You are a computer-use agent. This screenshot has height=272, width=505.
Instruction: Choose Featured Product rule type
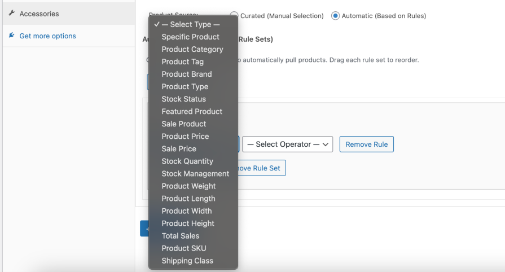[x=192, y=111]
